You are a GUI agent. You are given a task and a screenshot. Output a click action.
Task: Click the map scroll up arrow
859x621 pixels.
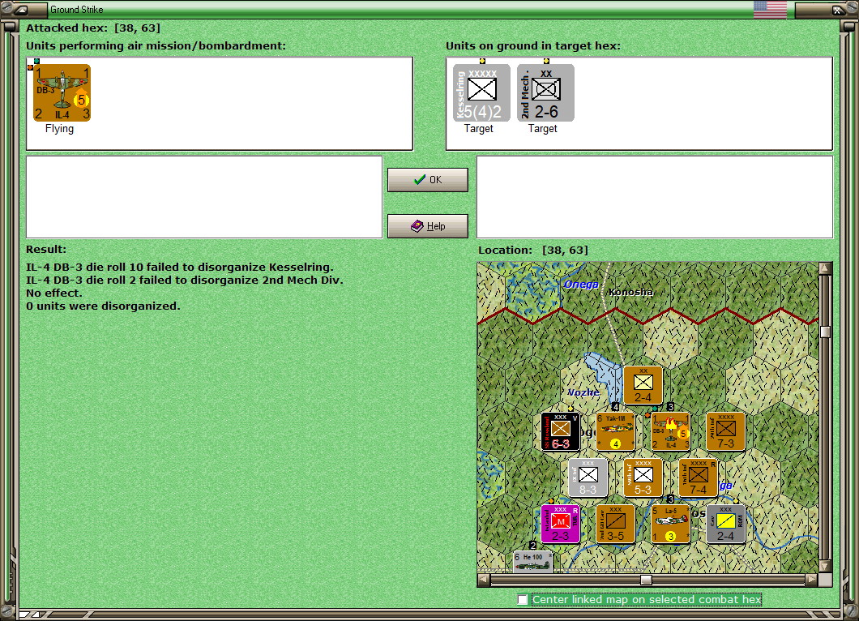click(826, 268)
